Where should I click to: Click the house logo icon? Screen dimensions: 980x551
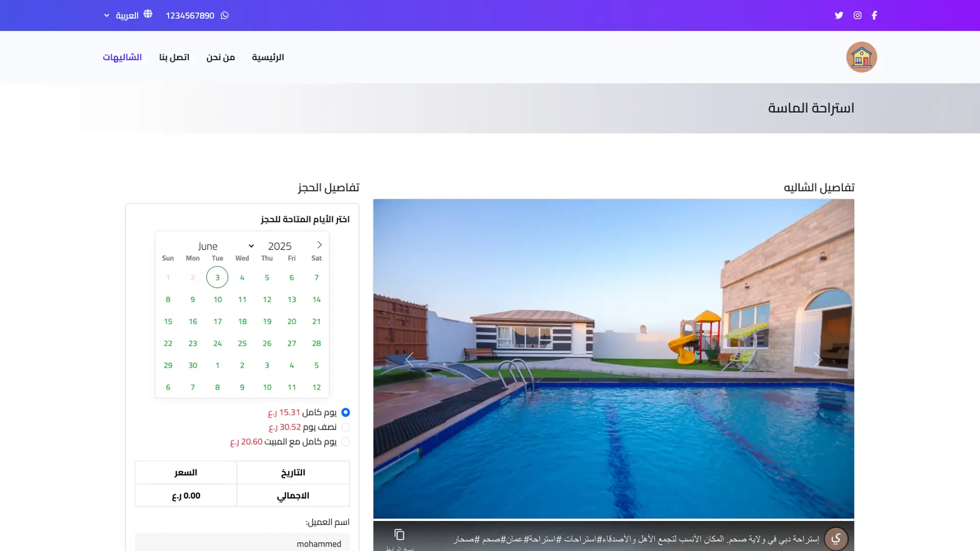[x=862, y=57]
